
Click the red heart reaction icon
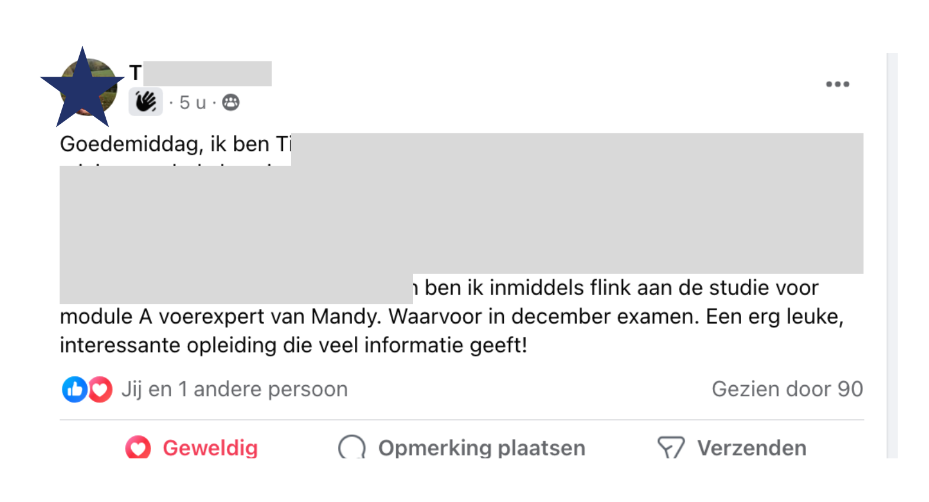pyautogui.click(x=100, y=389)
